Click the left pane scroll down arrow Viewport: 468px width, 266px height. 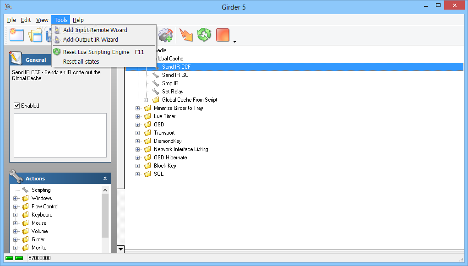pyautogui.click(x=120, y=249)
